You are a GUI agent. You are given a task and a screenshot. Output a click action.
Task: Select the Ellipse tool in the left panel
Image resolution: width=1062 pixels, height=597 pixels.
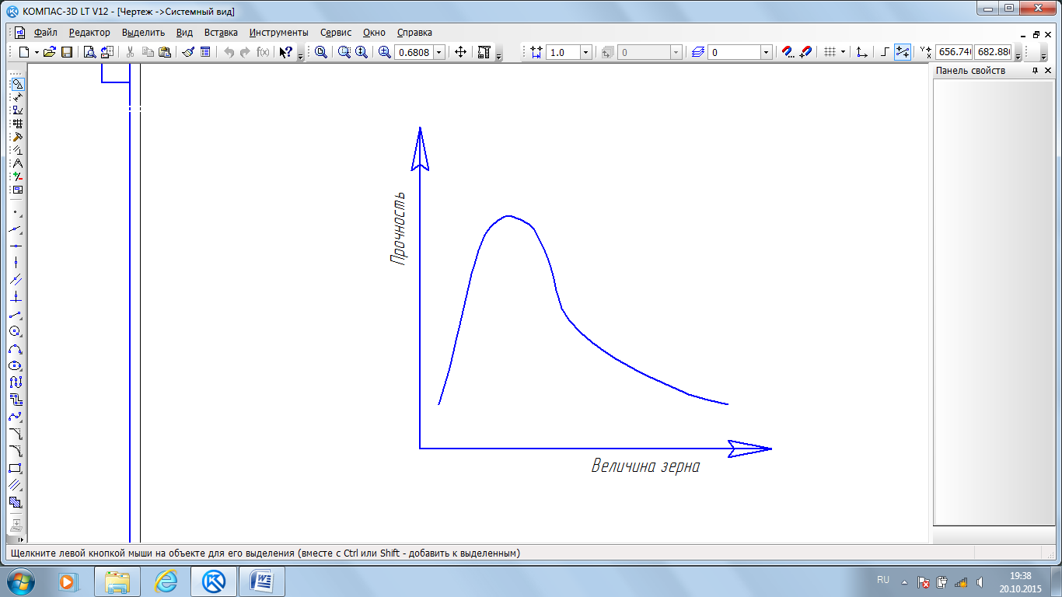[x=16, y=365]
